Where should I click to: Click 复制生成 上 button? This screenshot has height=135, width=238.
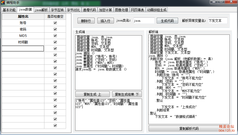92,94
